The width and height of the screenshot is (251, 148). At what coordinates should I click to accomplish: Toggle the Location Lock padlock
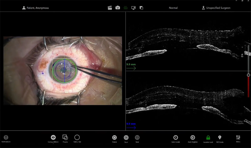click(x=208, y=138)
